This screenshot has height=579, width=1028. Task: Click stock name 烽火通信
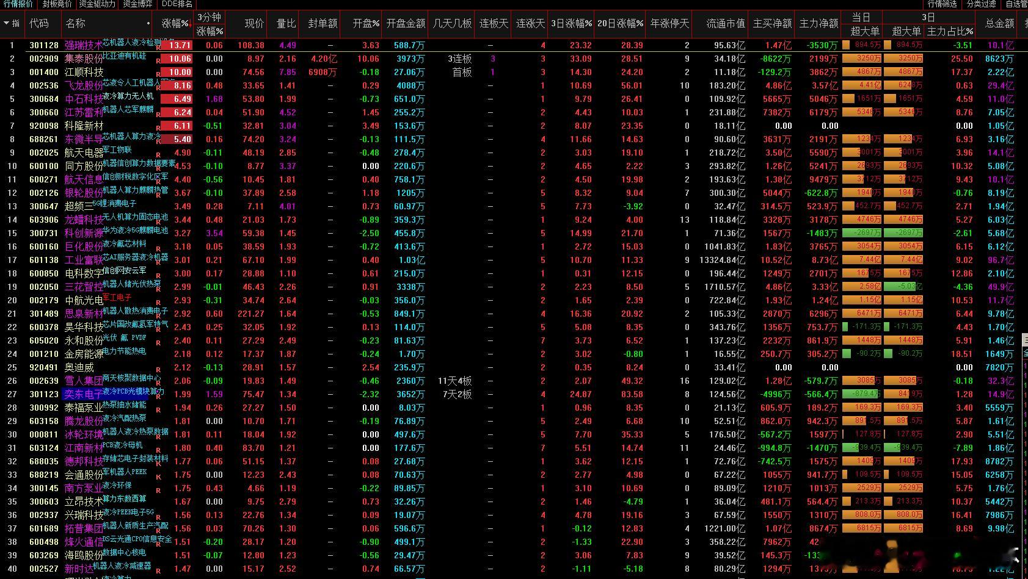click(x=84, y=542)
